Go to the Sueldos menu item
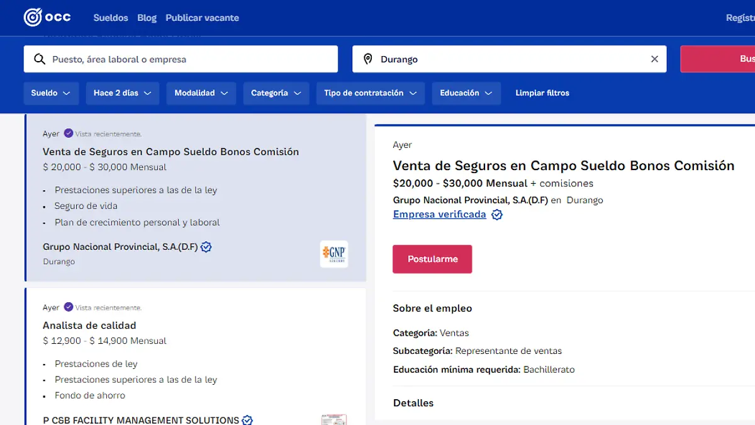Image resolution: width=755 pixels, height=425 pixels. (111, 18)
